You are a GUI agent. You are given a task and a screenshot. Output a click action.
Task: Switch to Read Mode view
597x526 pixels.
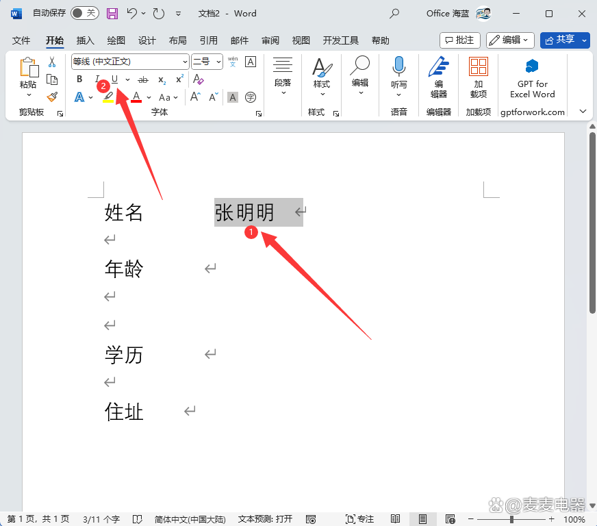tap(395, 518)
